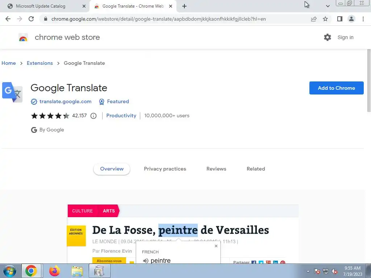Show hidden tray icons arrow
371x278 pixels.
(x=308, y=271)
